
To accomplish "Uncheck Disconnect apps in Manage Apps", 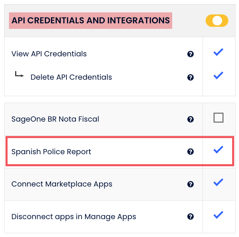I will [218, 215].
